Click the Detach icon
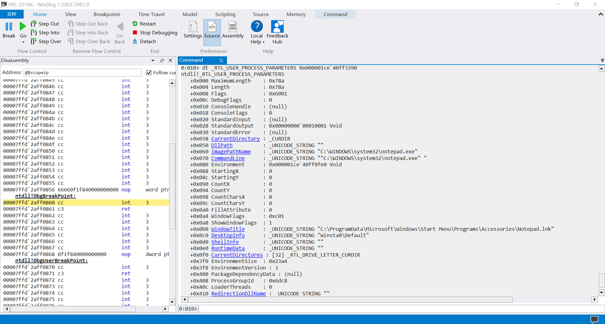Viewport: 605px width, 324px height. point(135,41)
